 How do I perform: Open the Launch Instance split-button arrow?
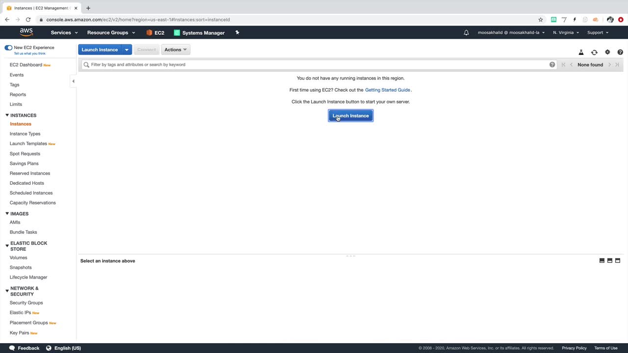[127, 50]
